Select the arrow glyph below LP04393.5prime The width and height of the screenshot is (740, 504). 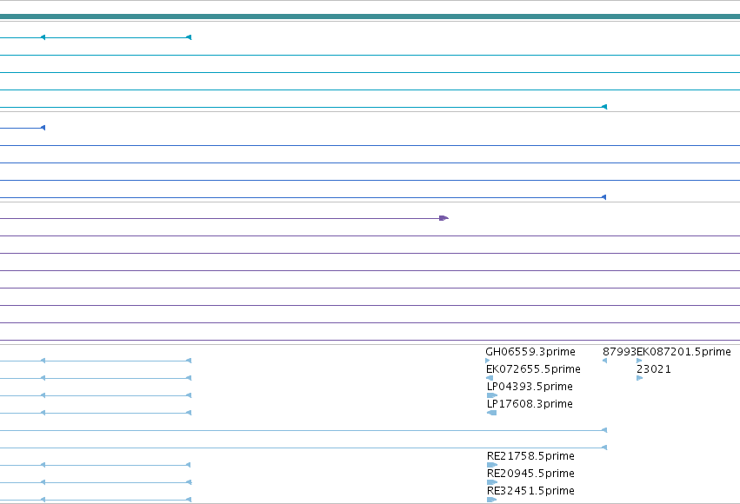tap(492, 395)
